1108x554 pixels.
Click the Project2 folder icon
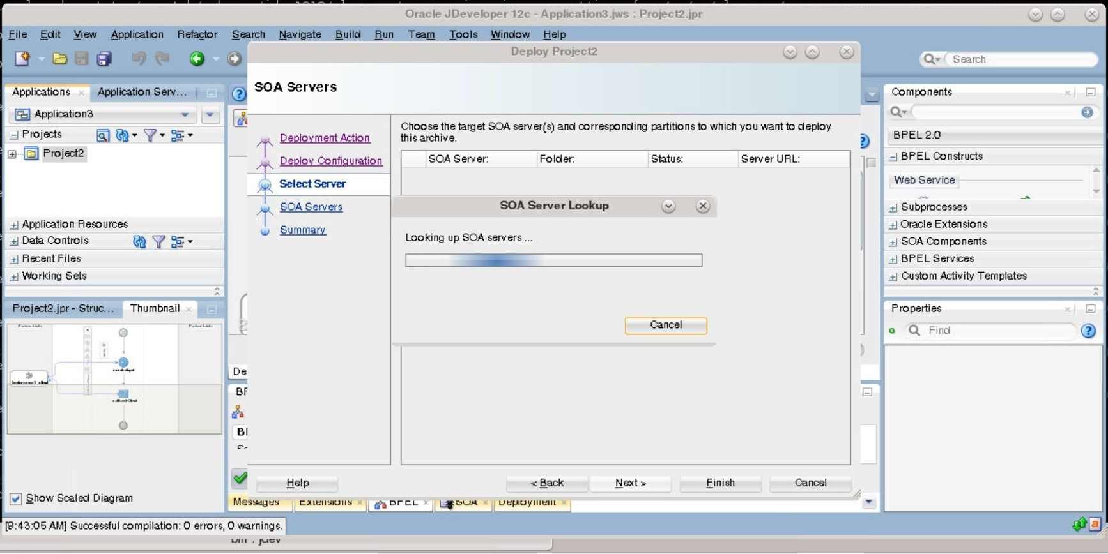(x=31, y=153)
